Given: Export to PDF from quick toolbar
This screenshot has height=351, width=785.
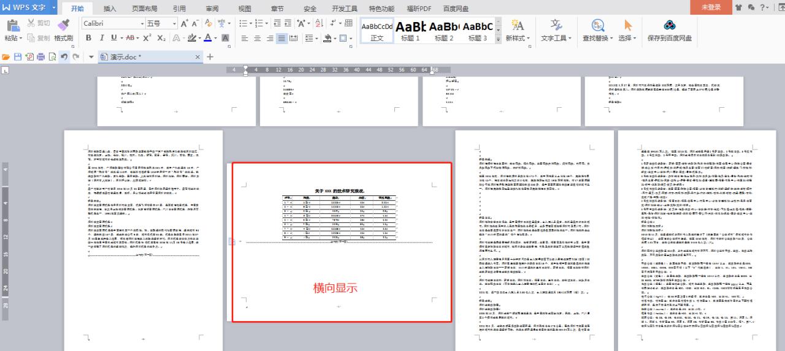Looking at the screenshot, I should coord(29,56).
